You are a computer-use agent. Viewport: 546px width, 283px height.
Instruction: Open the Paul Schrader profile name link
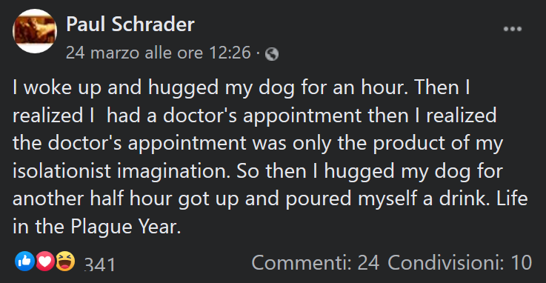coord(130,24)
